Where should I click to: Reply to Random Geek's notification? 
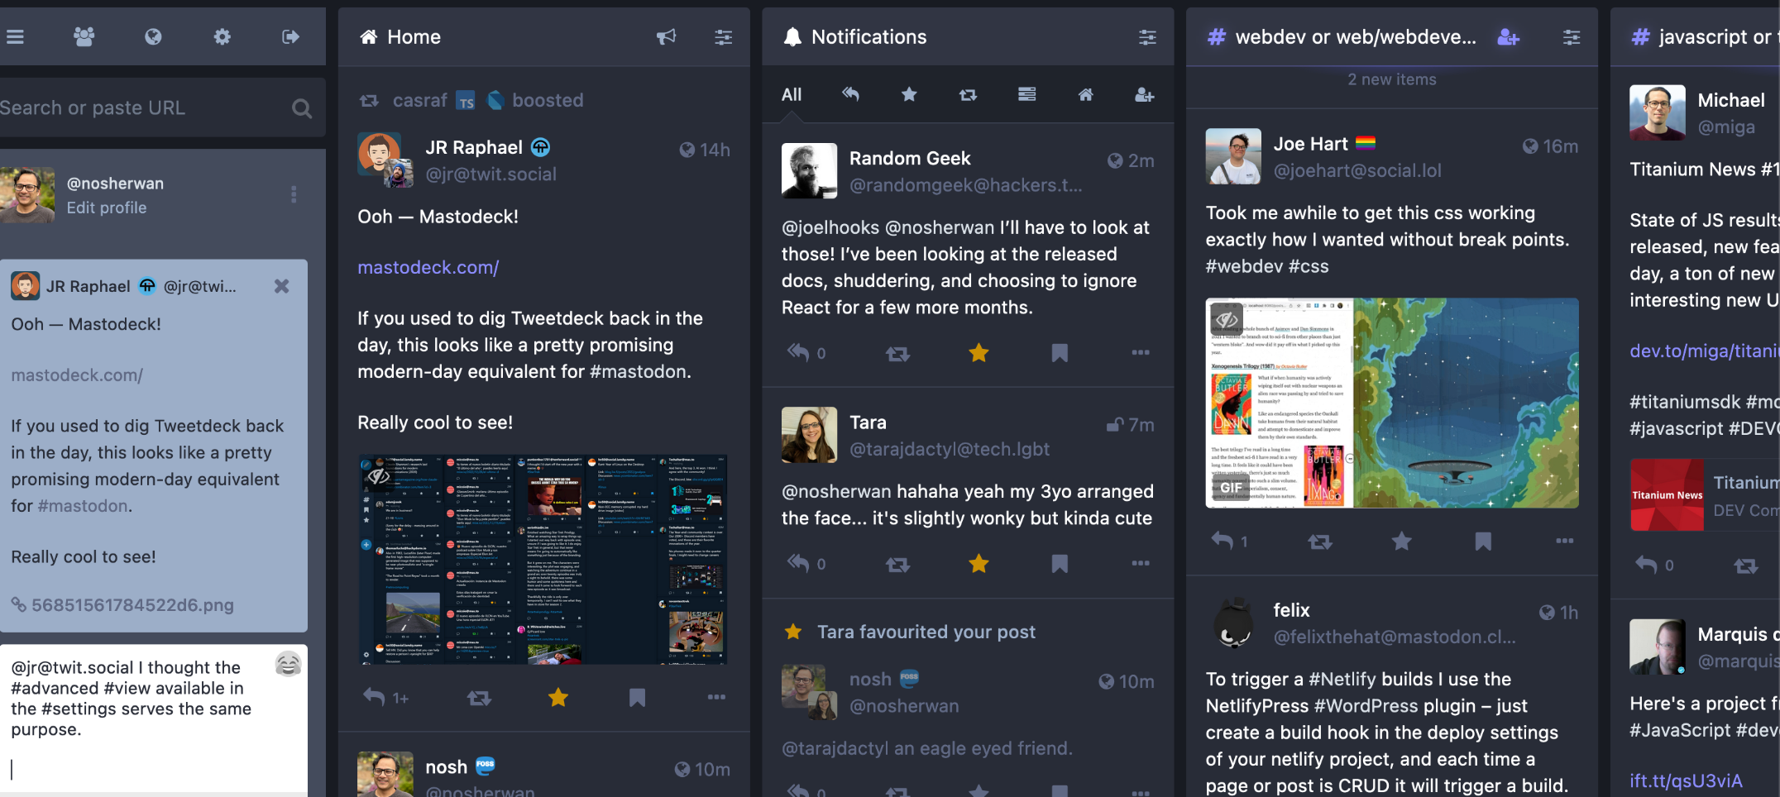[798, 353]
